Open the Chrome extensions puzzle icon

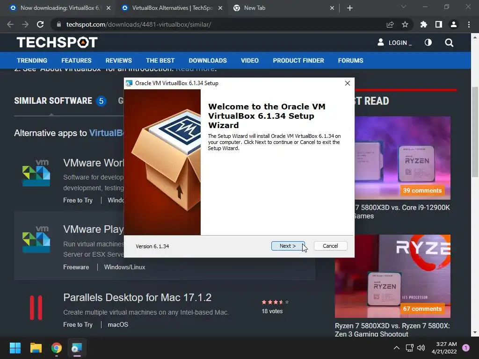[424, 24]
